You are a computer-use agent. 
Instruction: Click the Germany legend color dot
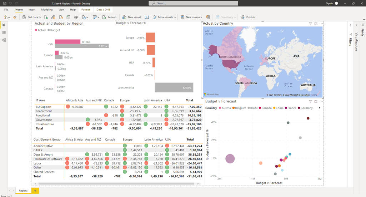(299, 108)
